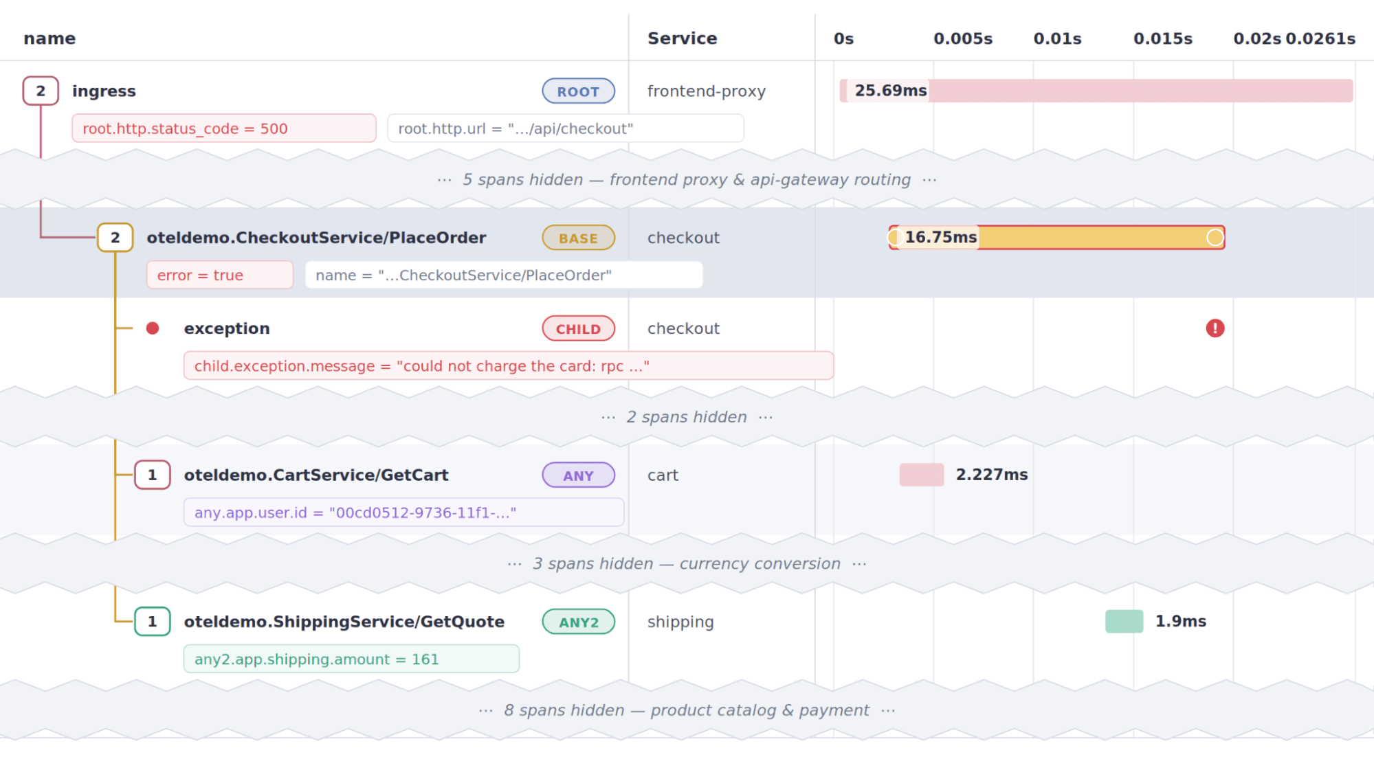
Task: Click the 1.9ms duration label
Action: [1181, 621]
